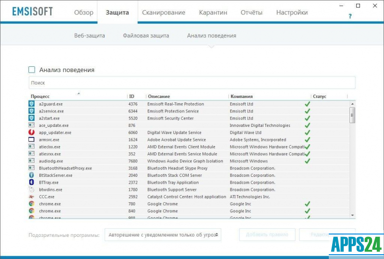Screen dimensions: 384x259
Task: Click the Поиск search field
Action: click(192, 83)
